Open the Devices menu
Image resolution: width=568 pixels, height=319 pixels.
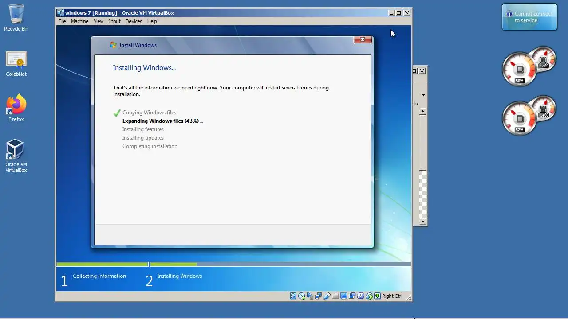pos(134,21)
